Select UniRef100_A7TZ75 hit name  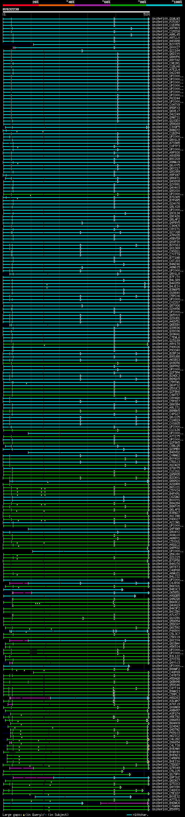click(x=166, y=436)
